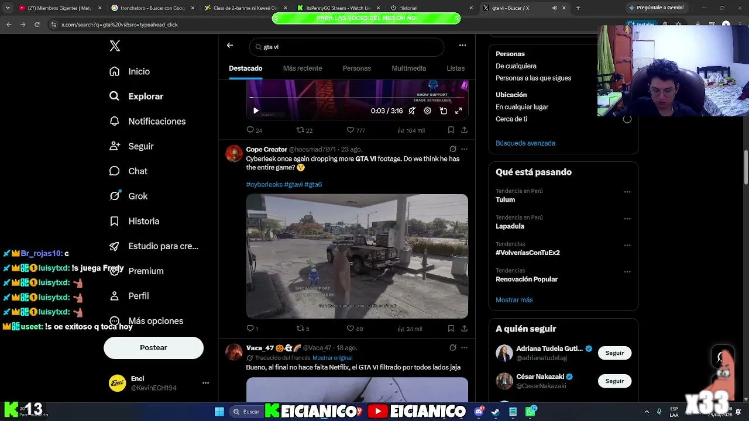The width and height of the screenshot is (749, 421).
Task: Expand the video to fullscreen
Action: point(459,111)
